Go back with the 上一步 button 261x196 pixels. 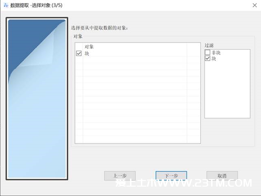click(120, 176)
